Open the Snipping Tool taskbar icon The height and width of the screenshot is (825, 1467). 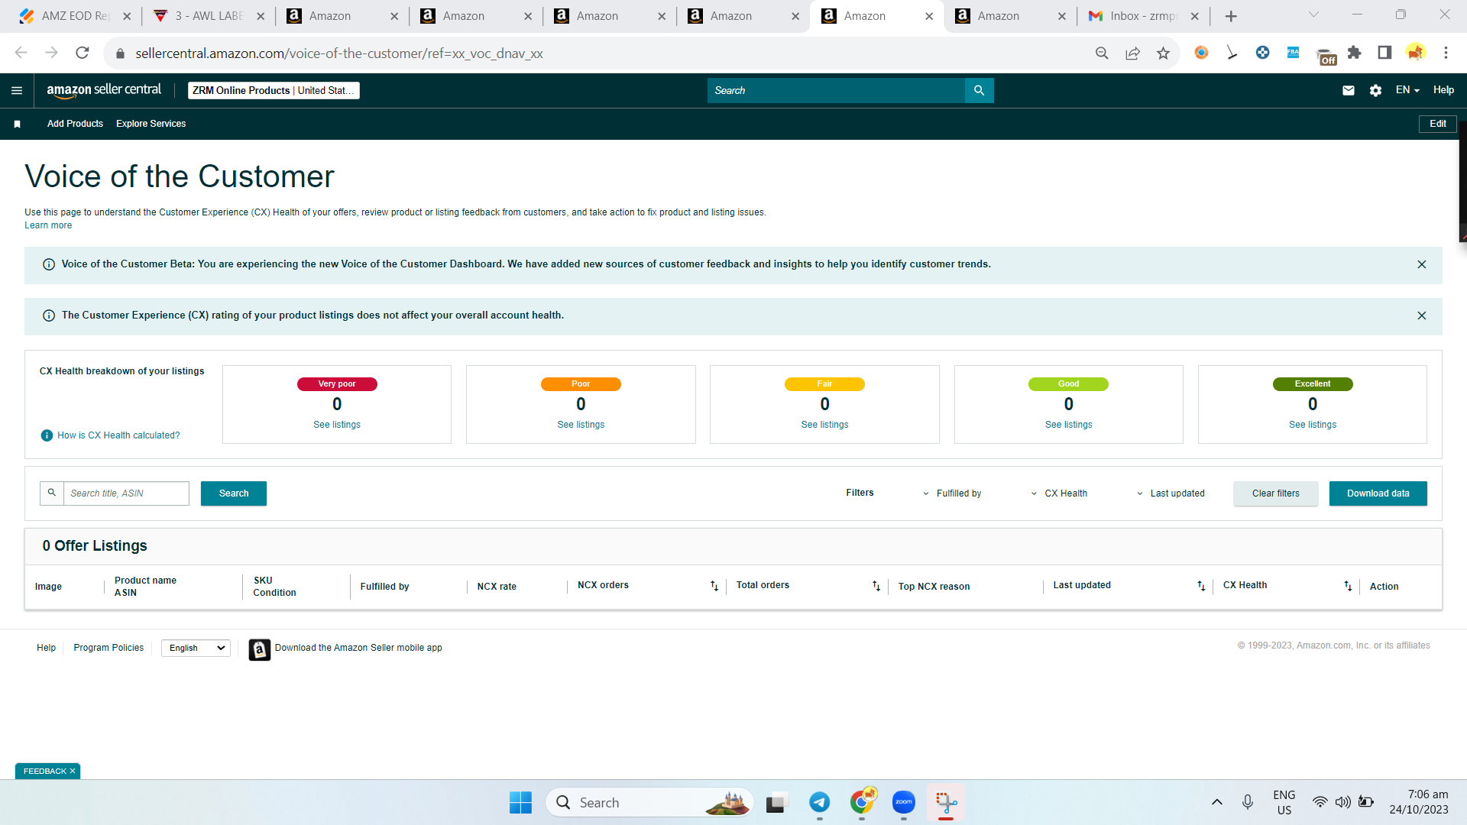tap(946, 802)
